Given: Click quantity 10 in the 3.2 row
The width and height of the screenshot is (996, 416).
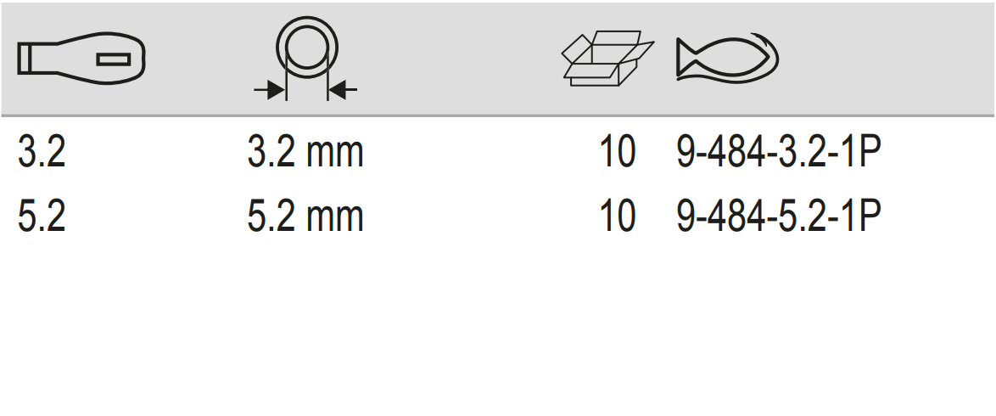Looking at the screenshot, I should coord(617,154).
